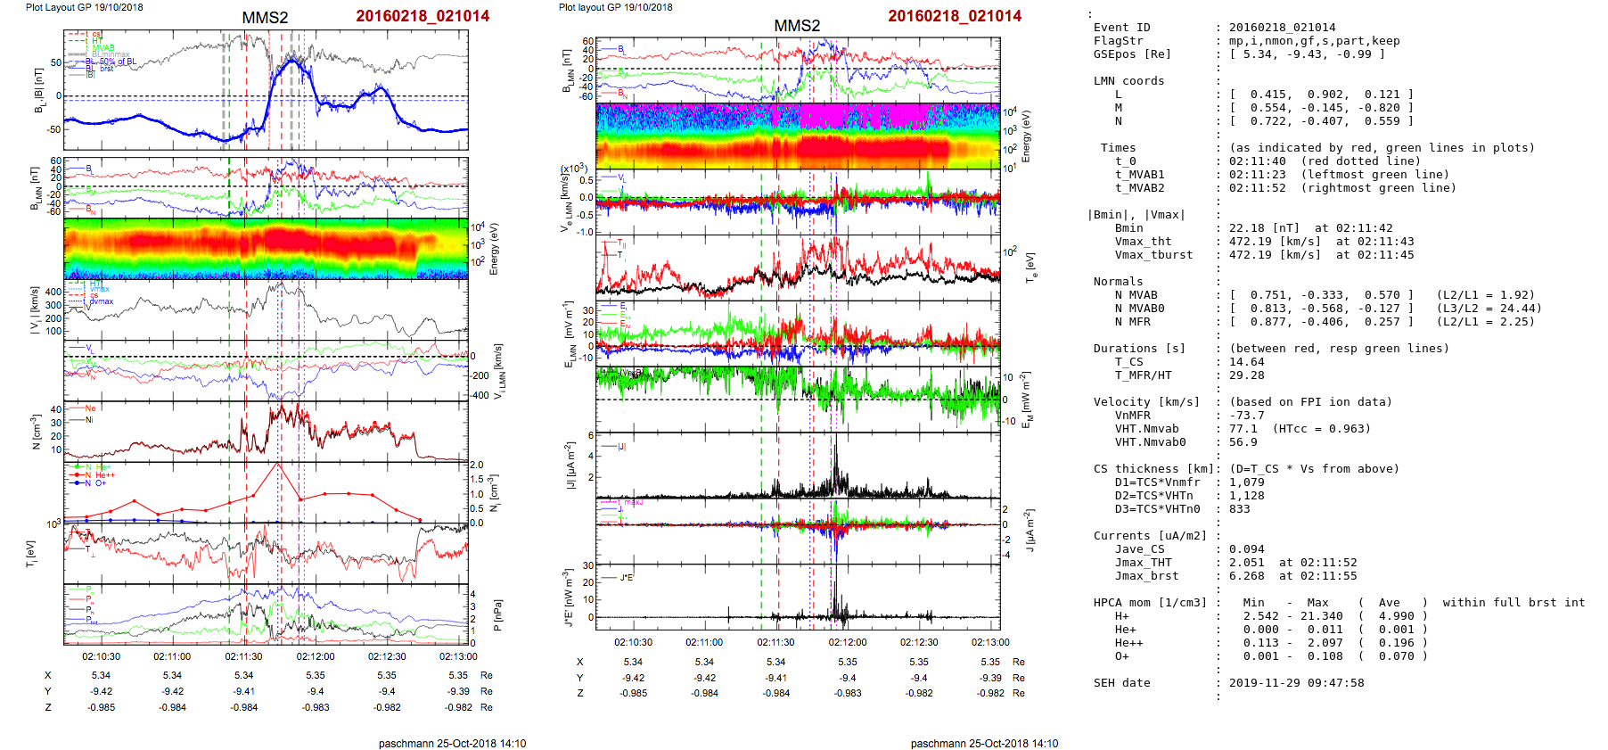The height and width of the screenshot is (750, 1608).
Task: Click the J*E spike in the bottom right panel
Action: pyautogui.click(x=838, y=593)
